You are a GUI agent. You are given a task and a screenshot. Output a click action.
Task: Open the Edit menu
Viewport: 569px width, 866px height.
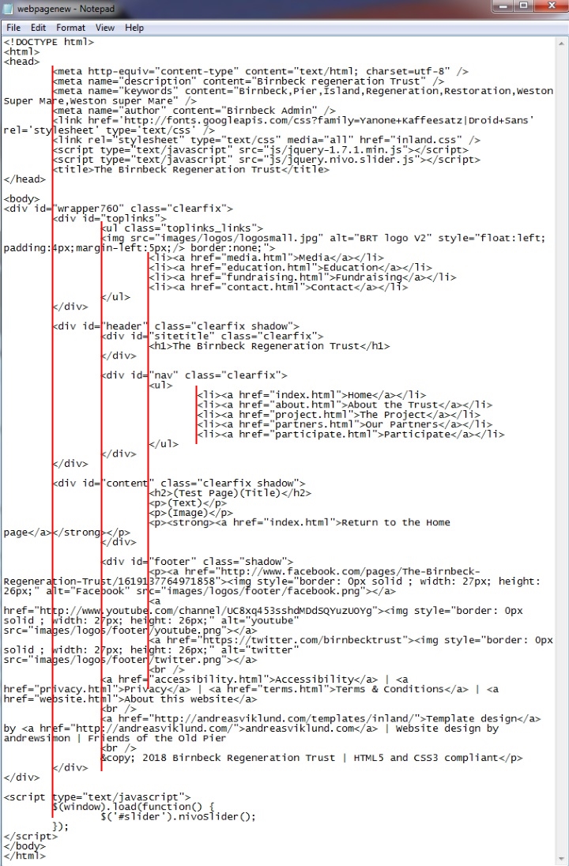[38, 28]
